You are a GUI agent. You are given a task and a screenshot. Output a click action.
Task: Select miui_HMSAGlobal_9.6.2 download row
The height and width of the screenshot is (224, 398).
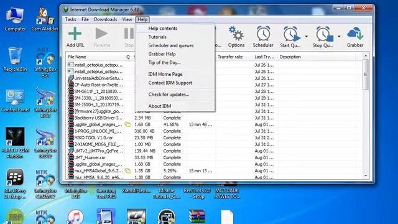coord(215,170)
